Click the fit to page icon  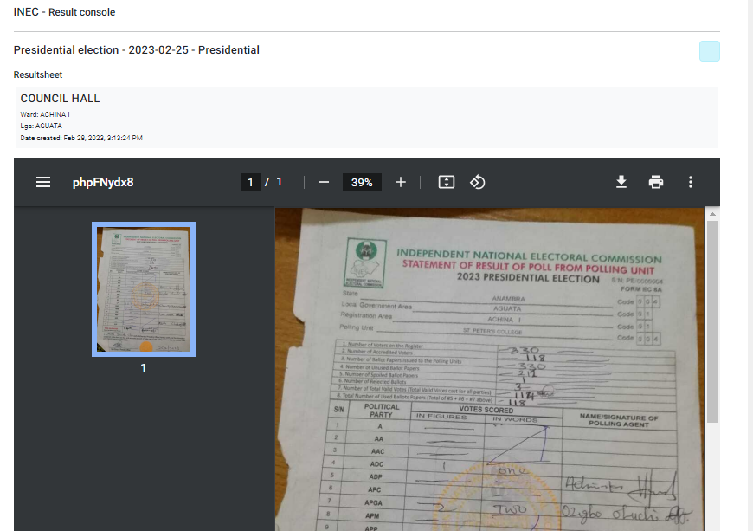tap(447, 182)
